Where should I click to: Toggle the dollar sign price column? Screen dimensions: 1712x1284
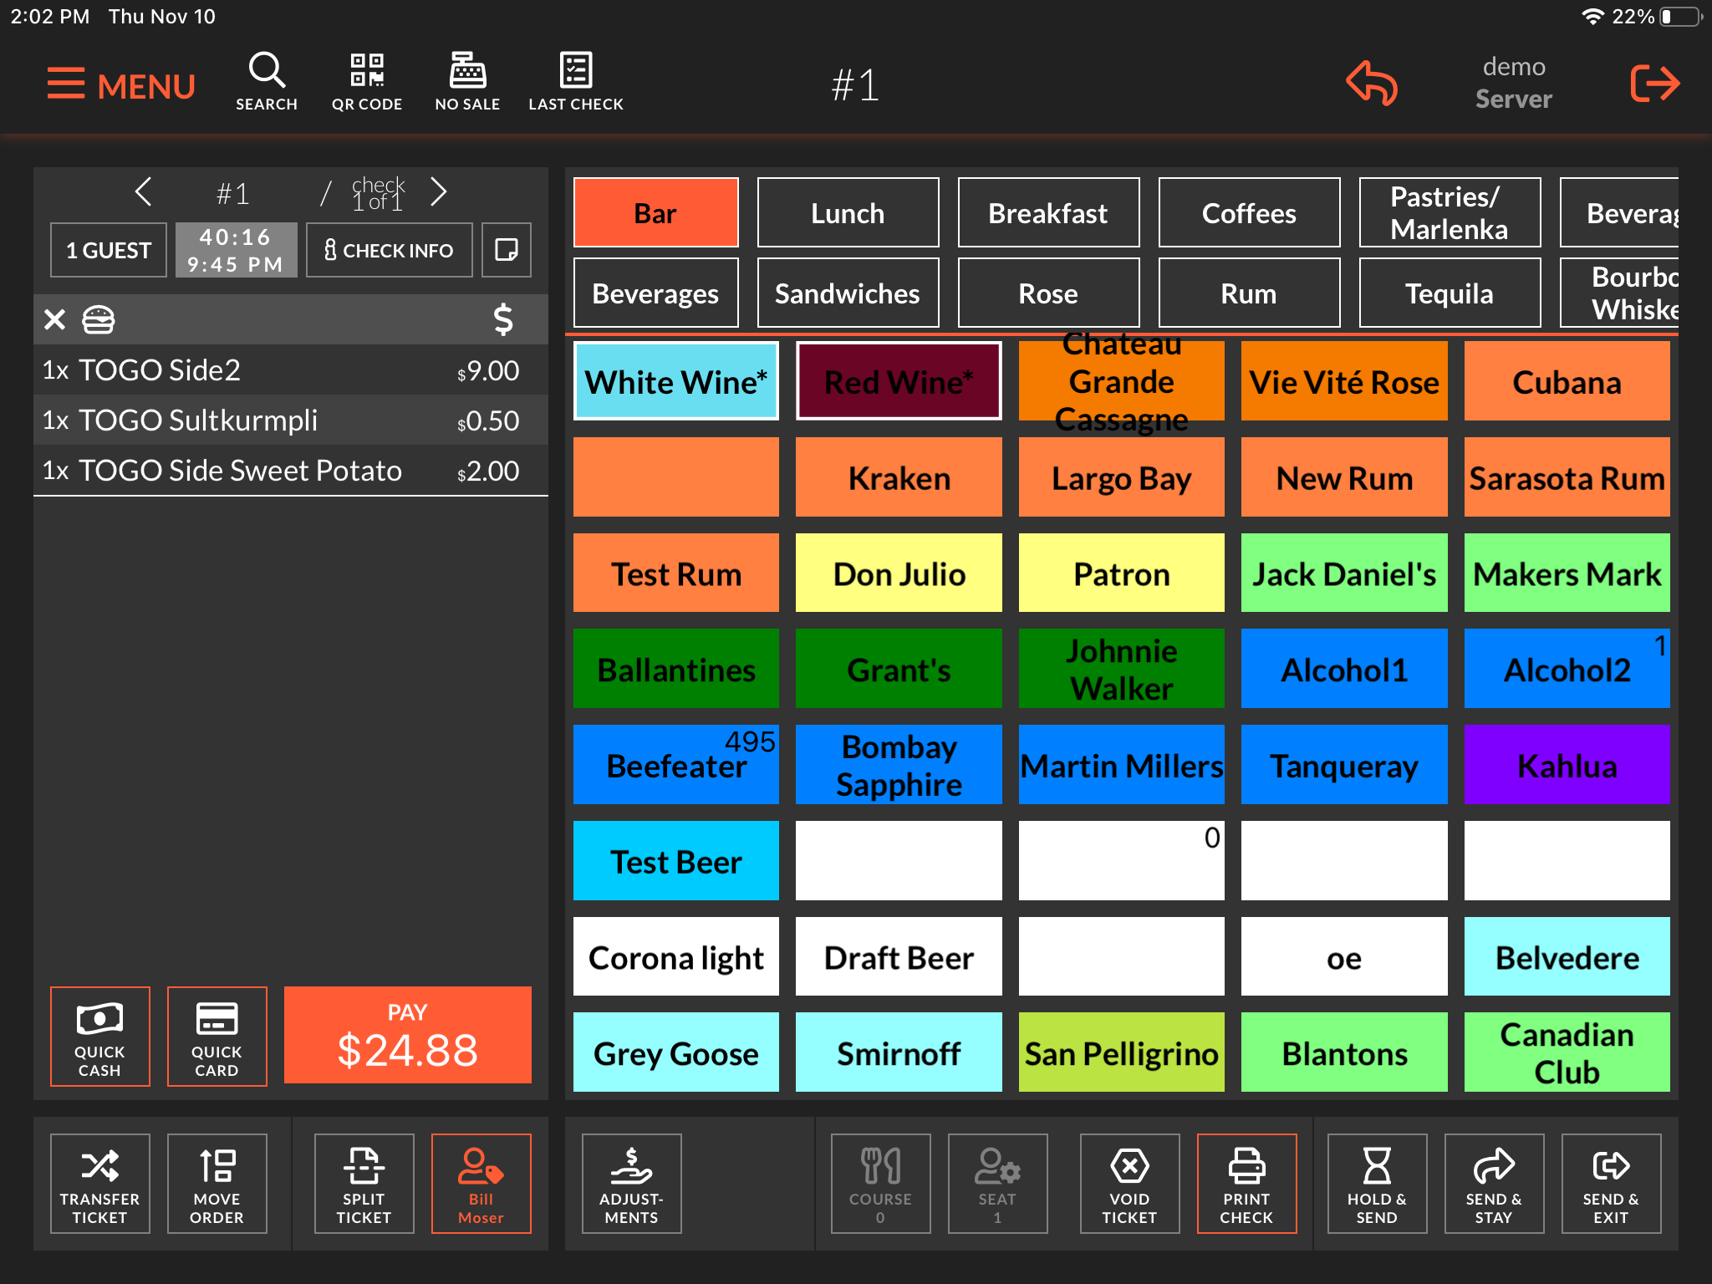[502, 319]
